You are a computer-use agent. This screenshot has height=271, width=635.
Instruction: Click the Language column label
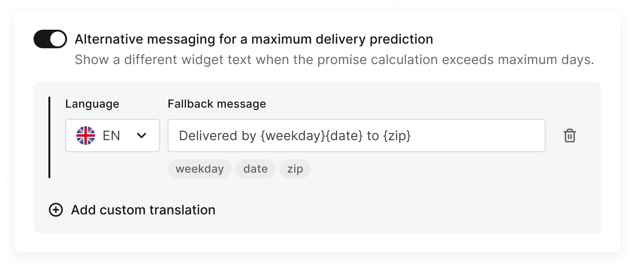(92, 104)
